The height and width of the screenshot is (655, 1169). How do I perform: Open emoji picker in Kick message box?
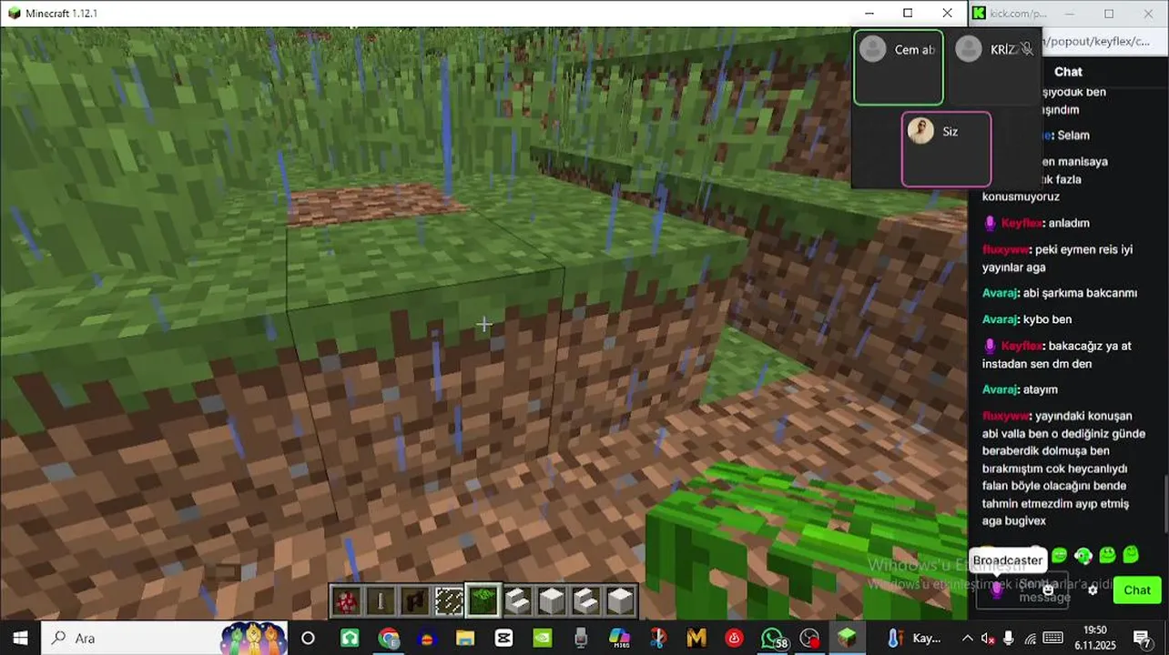tap(1048, 589)
